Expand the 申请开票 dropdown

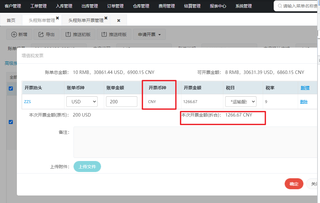point(149,34)
